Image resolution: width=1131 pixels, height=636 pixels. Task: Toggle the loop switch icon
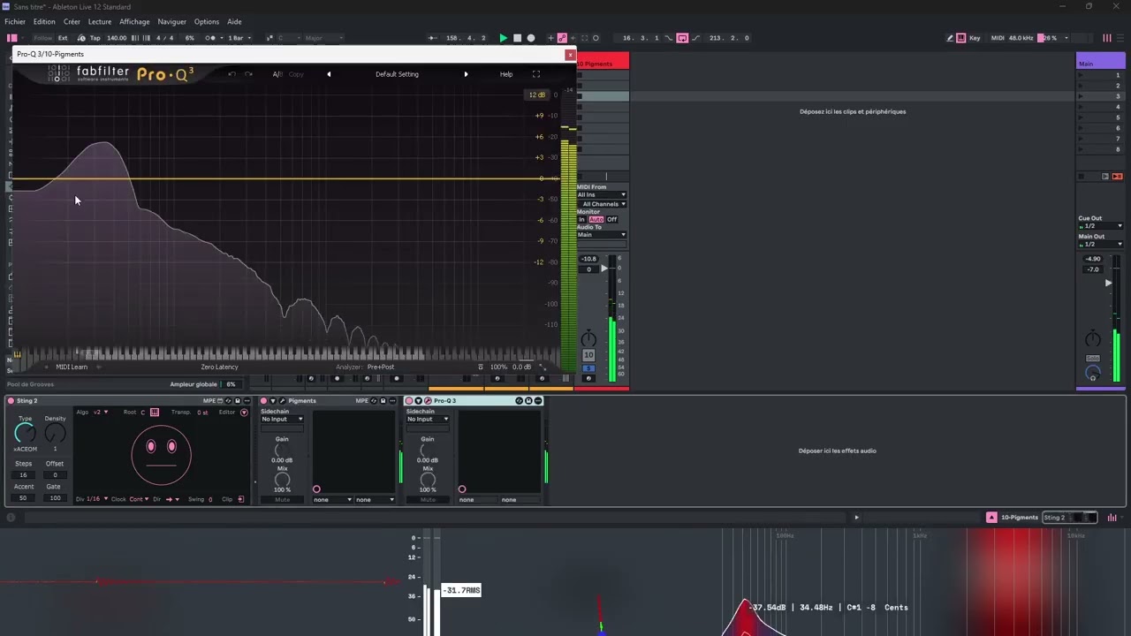click(682, 38)
